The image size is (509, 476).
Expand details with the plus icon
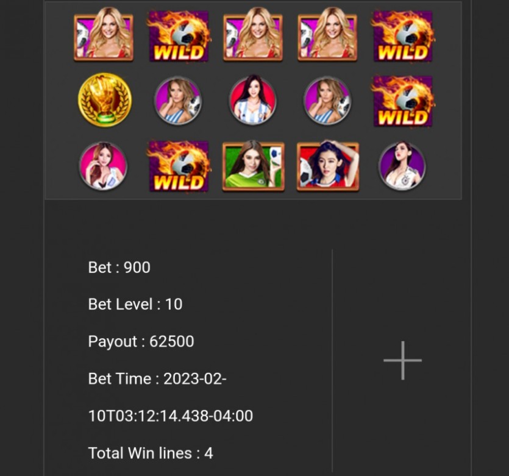click(x=402, y=360)
